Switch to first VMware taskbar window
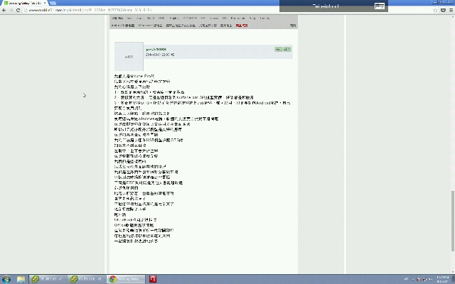 (x=48, y=279)
